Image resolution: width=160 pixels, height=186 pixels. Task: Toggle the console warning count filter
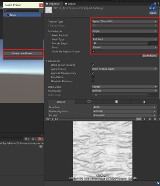[x=34, y=139]
